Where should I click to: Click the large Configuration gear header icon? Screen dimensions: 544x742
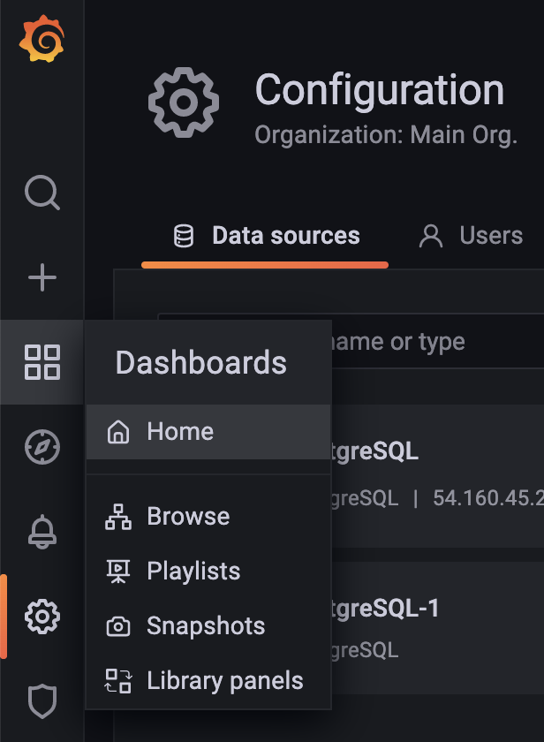[184, 102]
